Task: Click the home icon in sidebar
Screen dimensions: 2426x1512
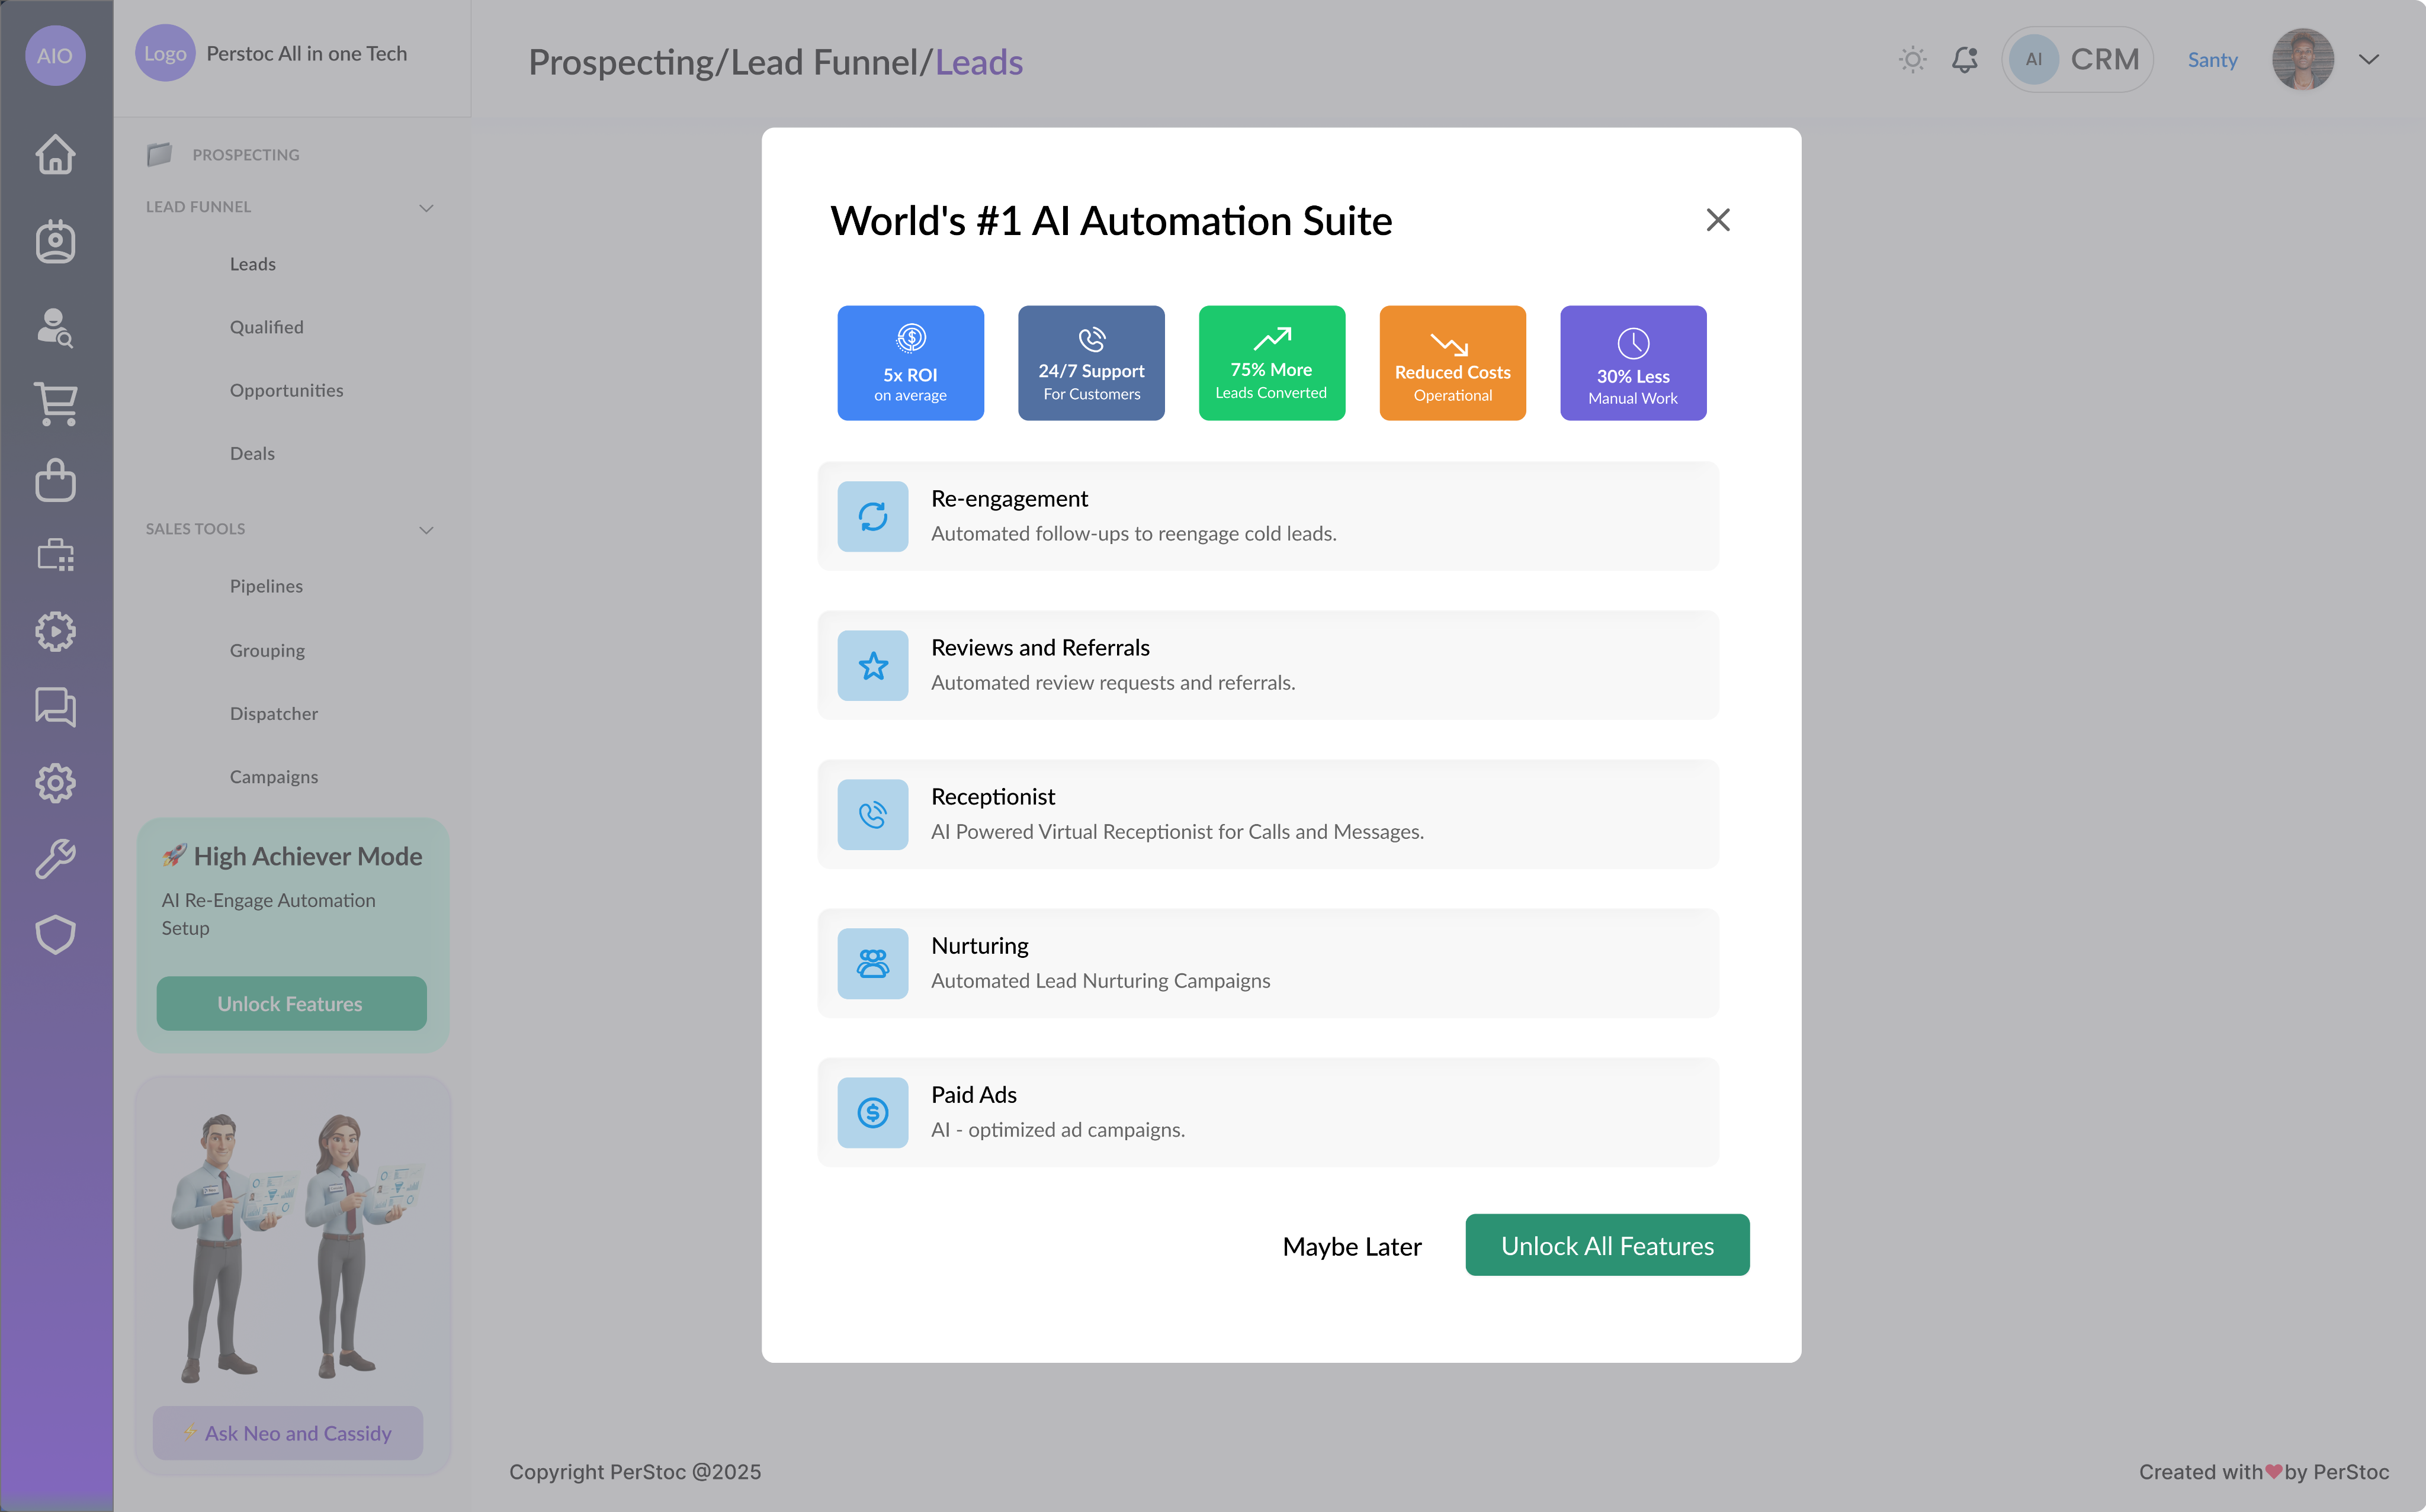Action: click(x=55, y=154)
